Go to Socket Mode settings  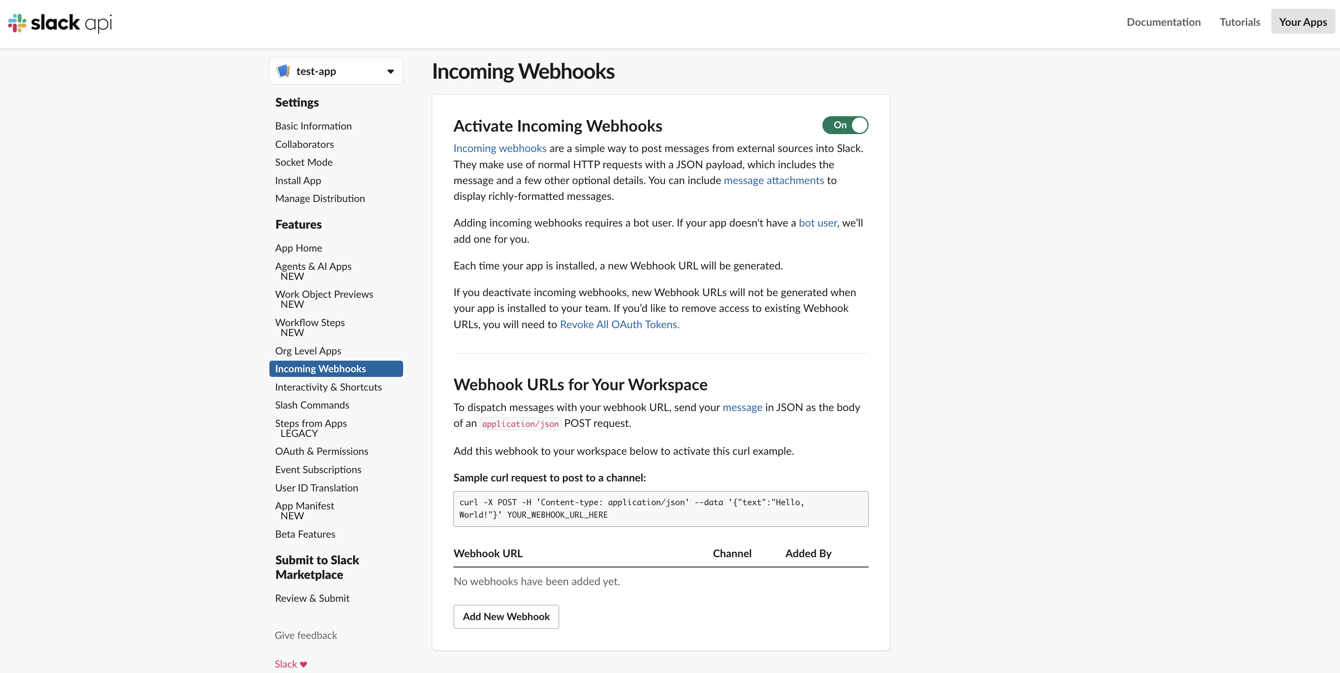click(x=304, y=162)
